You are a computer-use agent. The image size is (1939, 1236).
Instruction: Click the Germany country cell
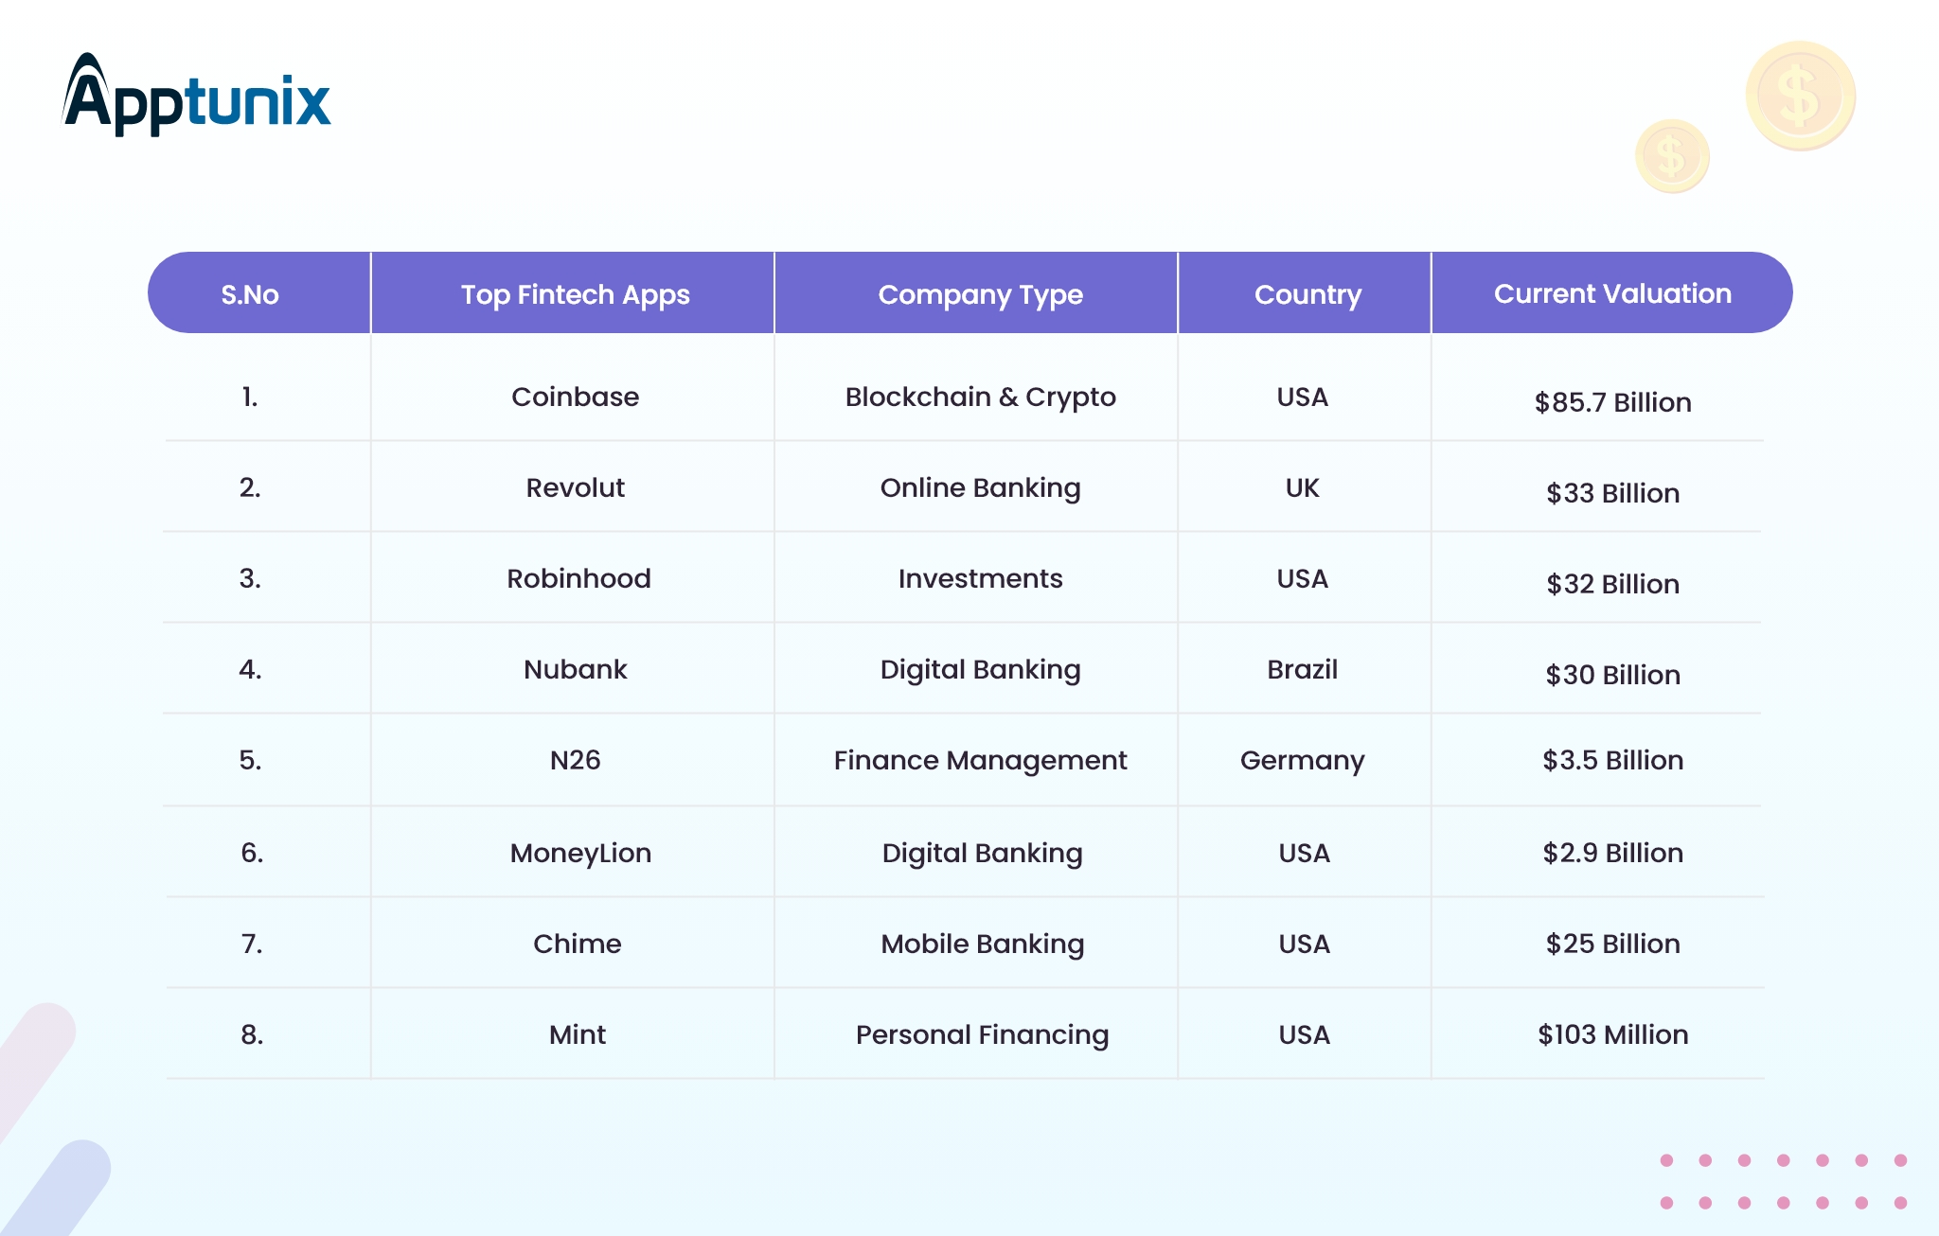[1302, 760]
